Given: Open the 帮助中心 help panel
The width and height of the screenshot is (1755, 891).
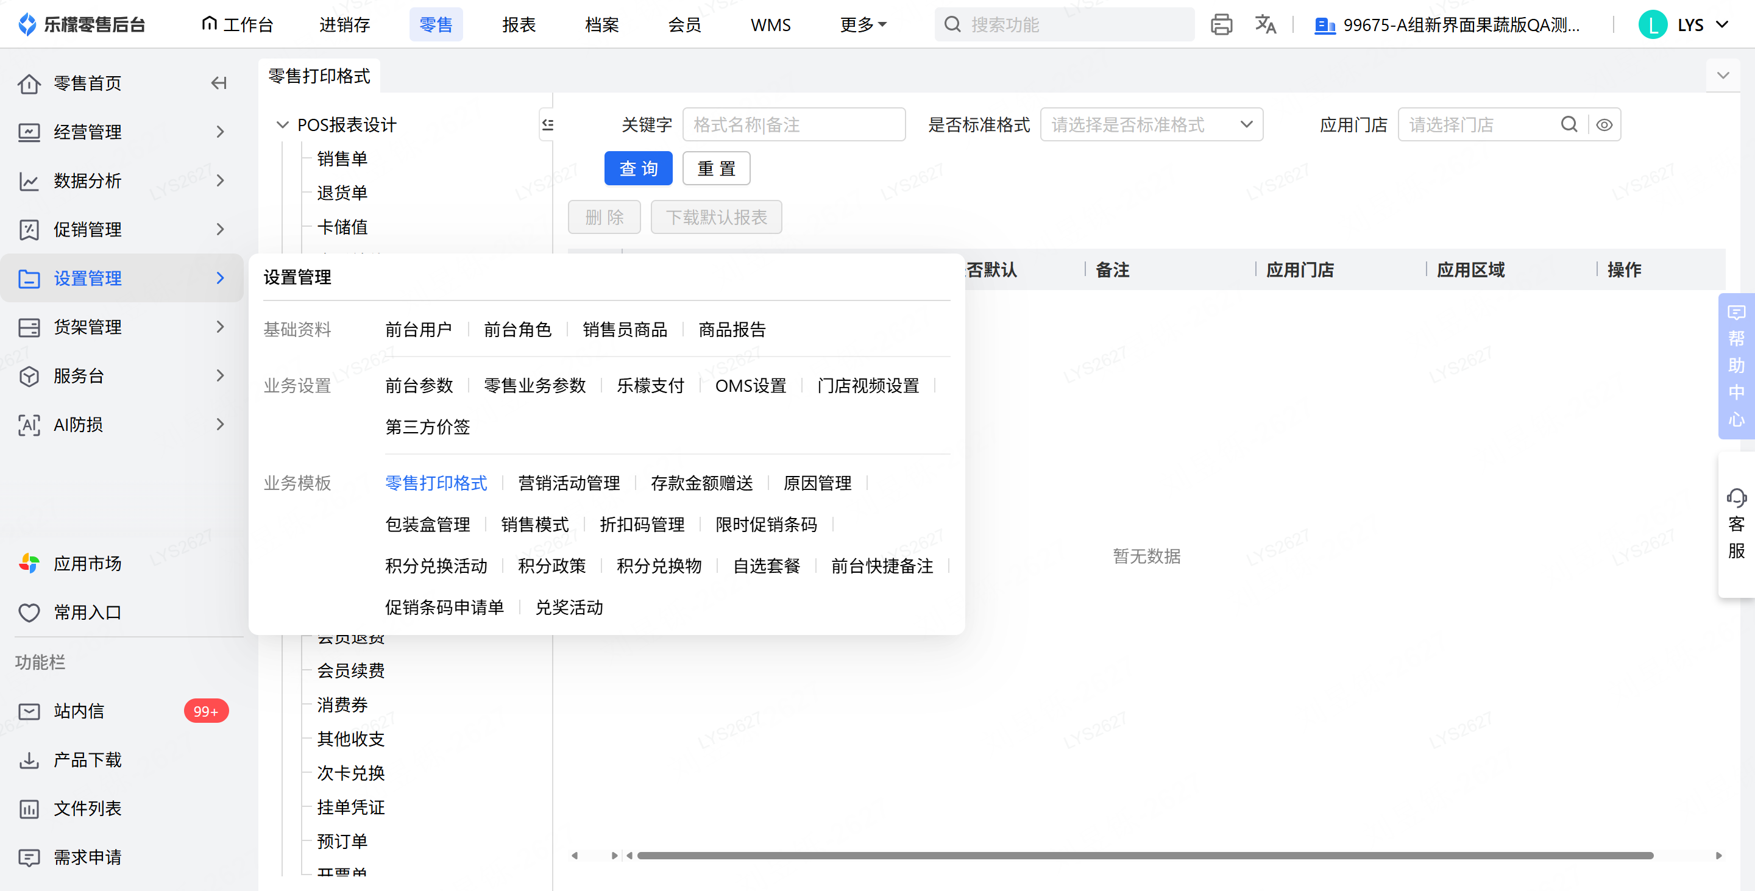Looking at the screenshot, I should [x=1736, y=366].
